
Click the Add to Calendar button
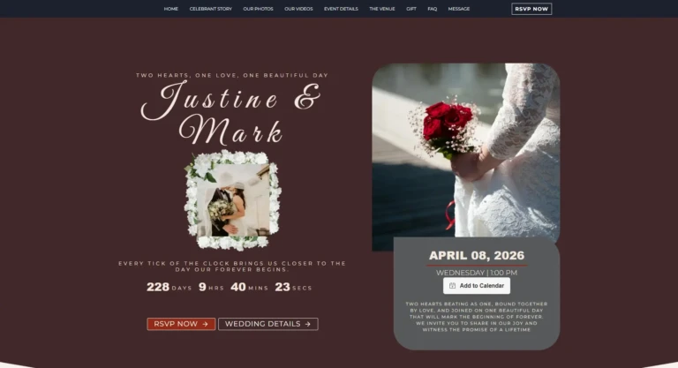pyautogui.click(x=477, y=286)
